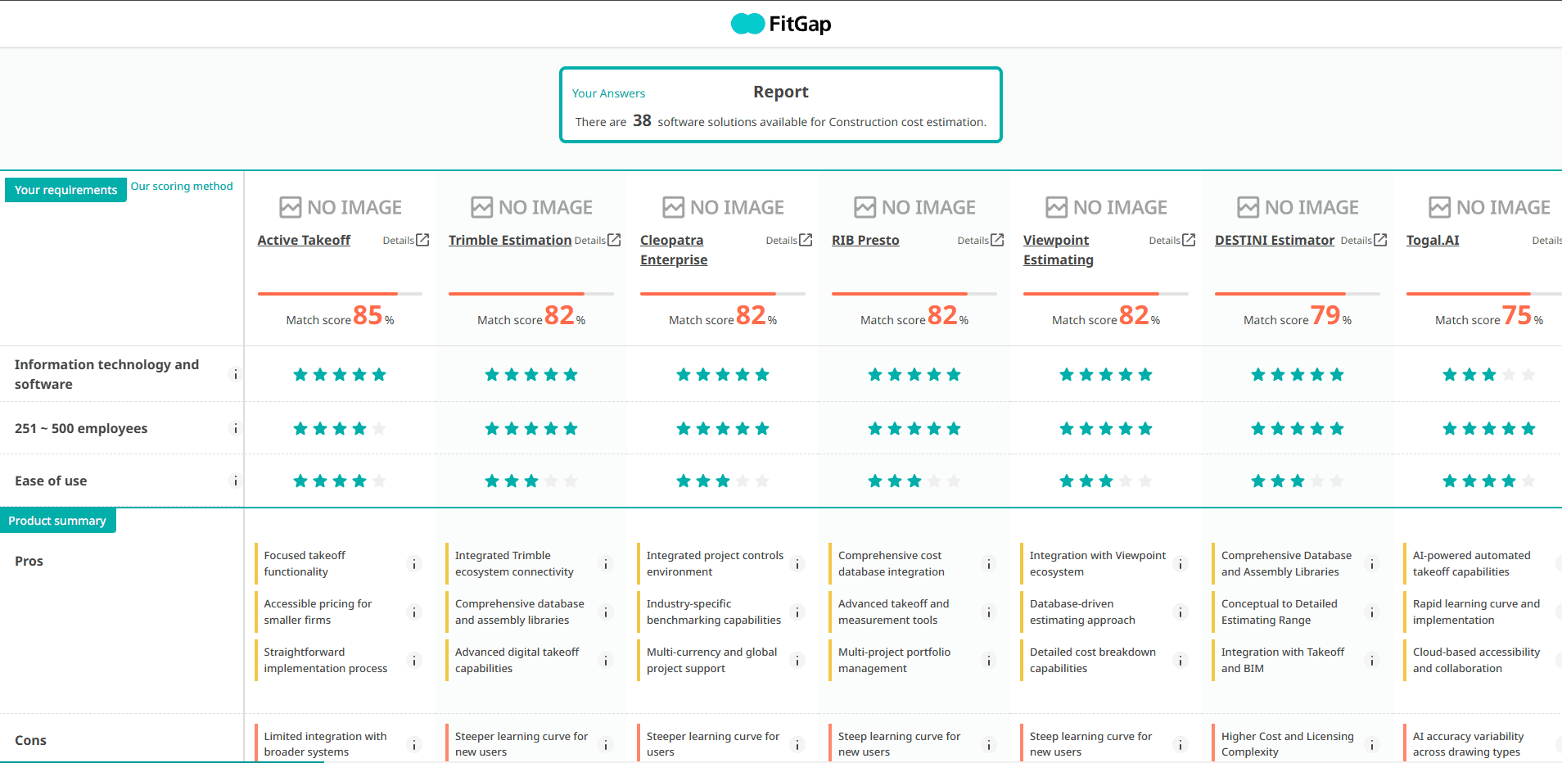Click the info icon on Higher Cost and Licensing Complexity
Viewport: 1562px width, 763px height.
point(1371,743)
